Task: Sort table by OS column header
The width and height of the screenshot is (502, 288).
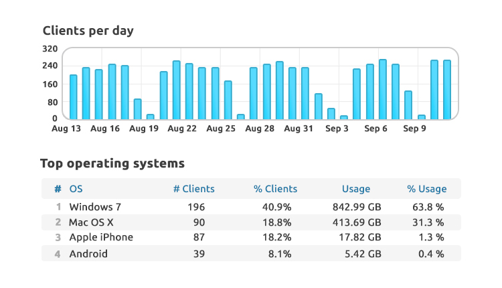Action: 76,189
